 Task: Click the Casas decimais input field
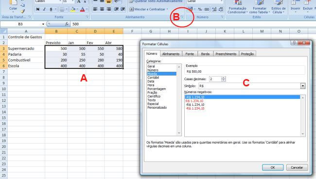(x=215, y=79)
